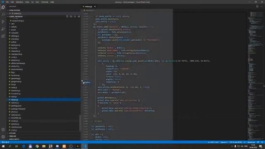Open the File menu
Screen dimensions: 265x149
(7, 2)
